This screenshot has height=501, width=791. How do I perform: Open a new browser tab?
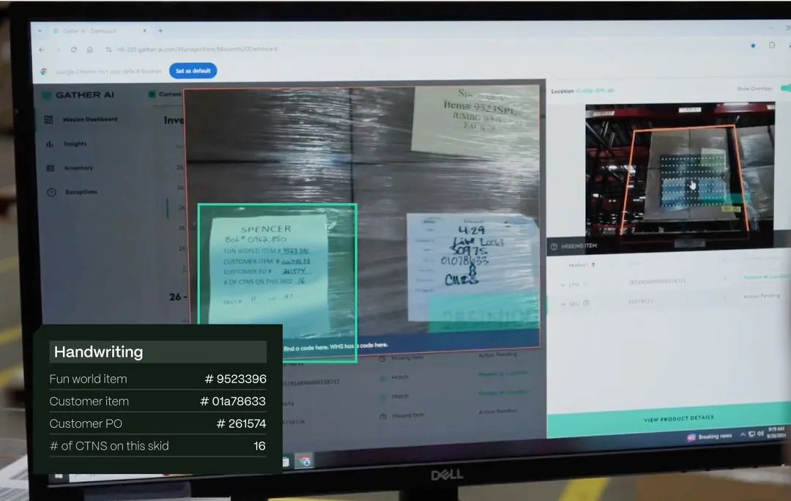[160, 31]
